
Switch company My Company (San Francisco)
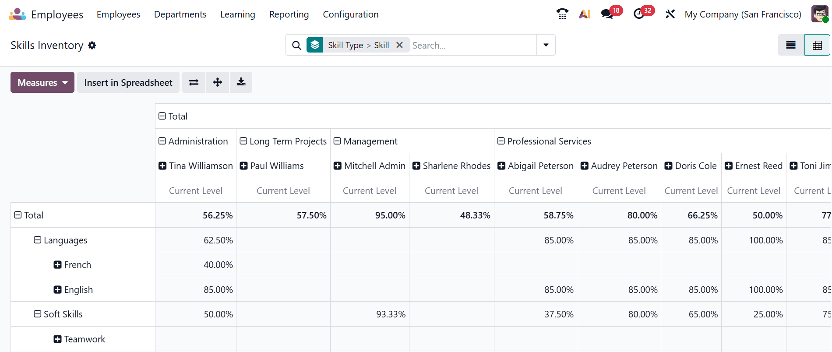click(x=743, y=14)
